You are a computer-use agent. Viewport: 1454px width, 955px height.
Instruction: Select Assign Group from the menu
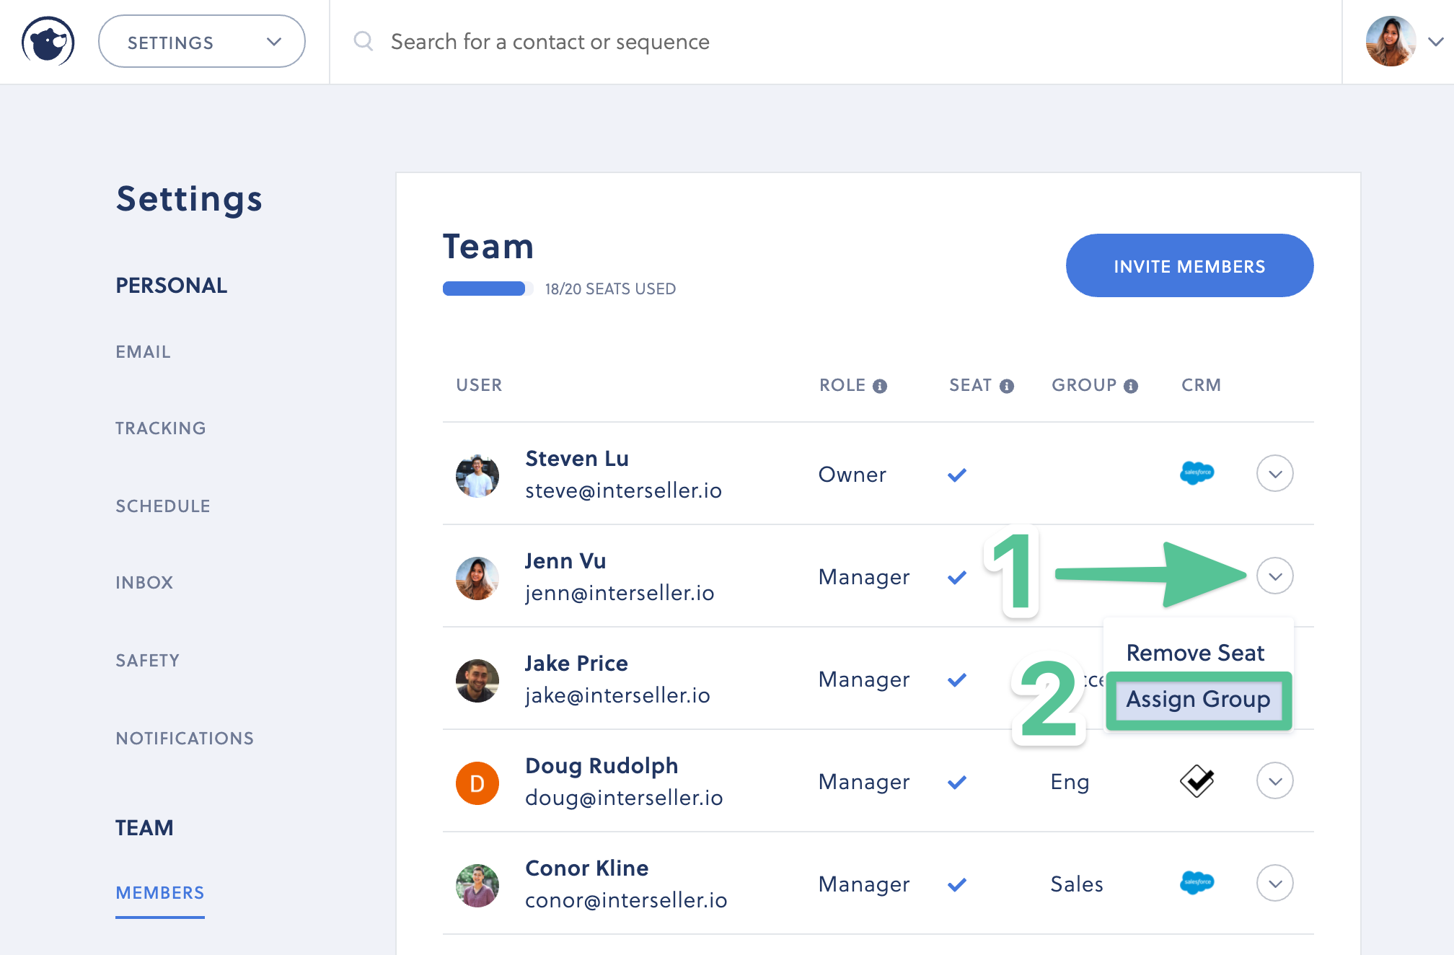tap(1198, 699)
